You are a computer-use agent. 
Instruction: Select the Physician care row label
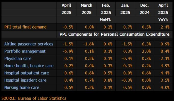click(x=18, y=59)
